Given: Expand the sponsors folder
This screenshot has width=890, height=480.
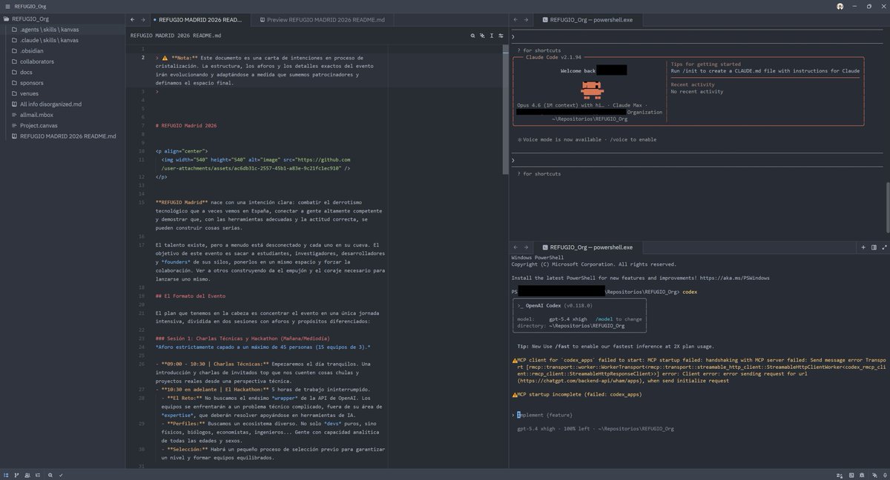Looking at the screenshot, I should [x=63, y=83].
